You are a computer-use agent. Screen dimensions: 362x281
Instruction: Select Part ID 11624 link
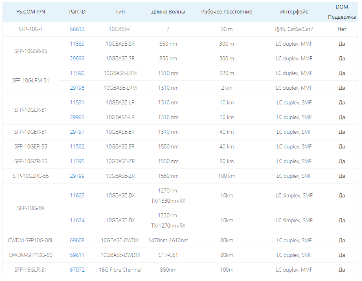coord(77,220)
